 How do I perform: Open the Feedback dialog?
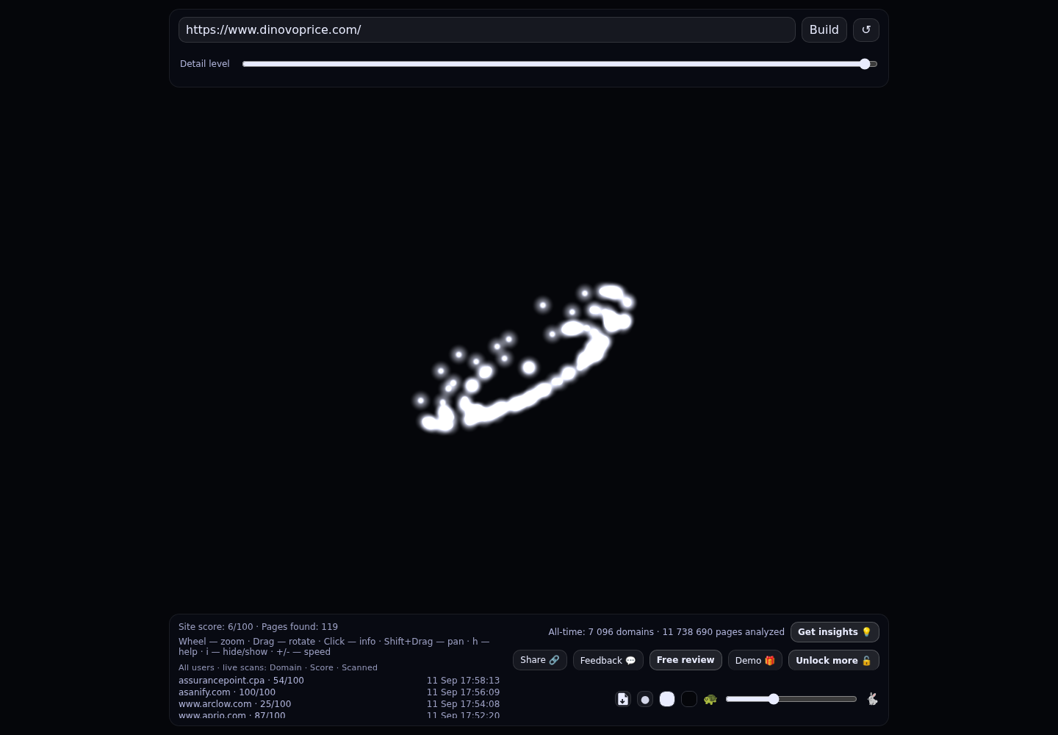[x=608, y=660]
